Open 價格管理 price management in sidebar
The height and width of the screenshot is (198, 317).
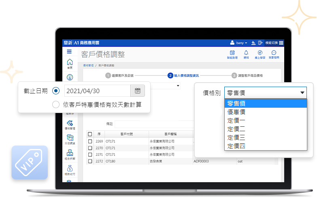pos(70,125)
